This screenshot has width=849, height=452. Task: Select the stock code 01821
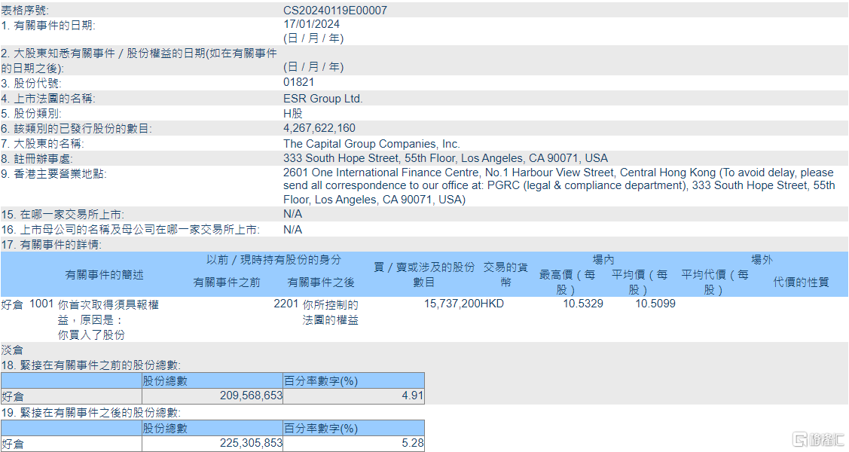[x=298, y=82]
